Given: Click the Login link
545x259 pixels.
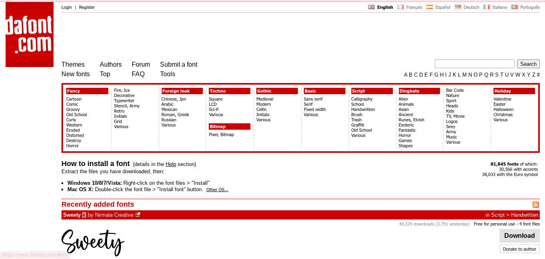Looking at the screenshot, I should click(67, 7).
